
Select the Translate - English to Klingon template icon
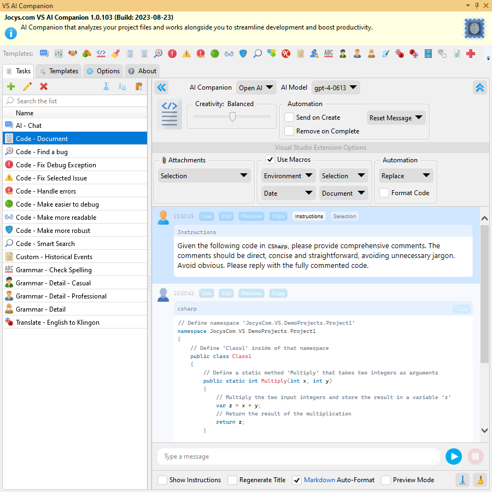point(9,322)
